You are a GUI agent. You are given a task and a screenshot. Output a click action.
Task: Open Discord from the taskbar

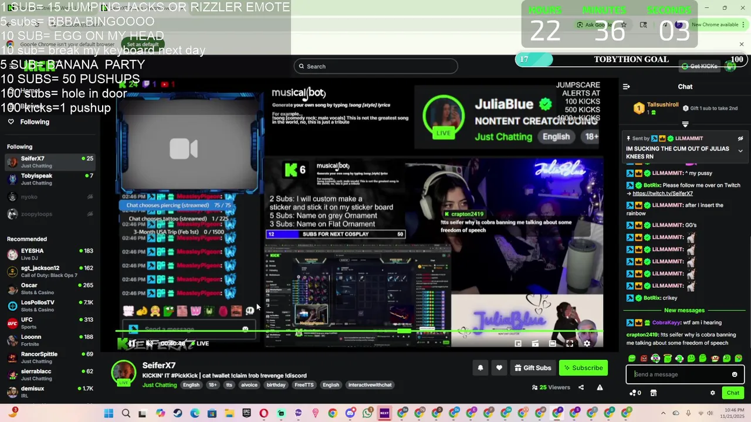[350, 414]
